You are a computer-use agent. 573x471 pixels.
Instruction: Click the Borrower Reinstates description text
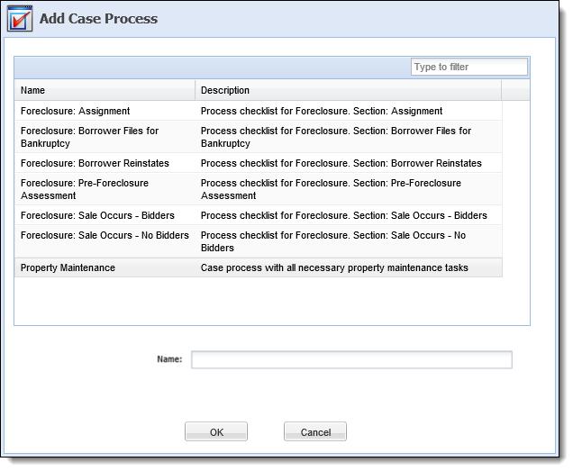[x=341, y=163]
